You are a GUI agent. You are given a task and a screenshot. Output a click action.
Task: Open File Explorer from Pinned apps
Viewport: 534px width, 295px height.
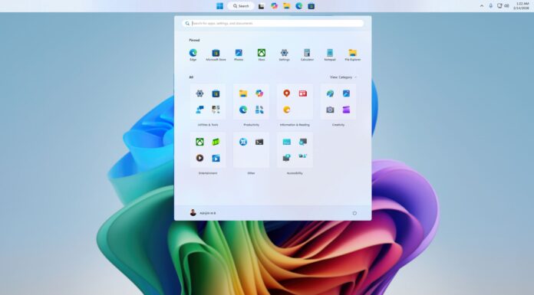click(x=352, y=54)
